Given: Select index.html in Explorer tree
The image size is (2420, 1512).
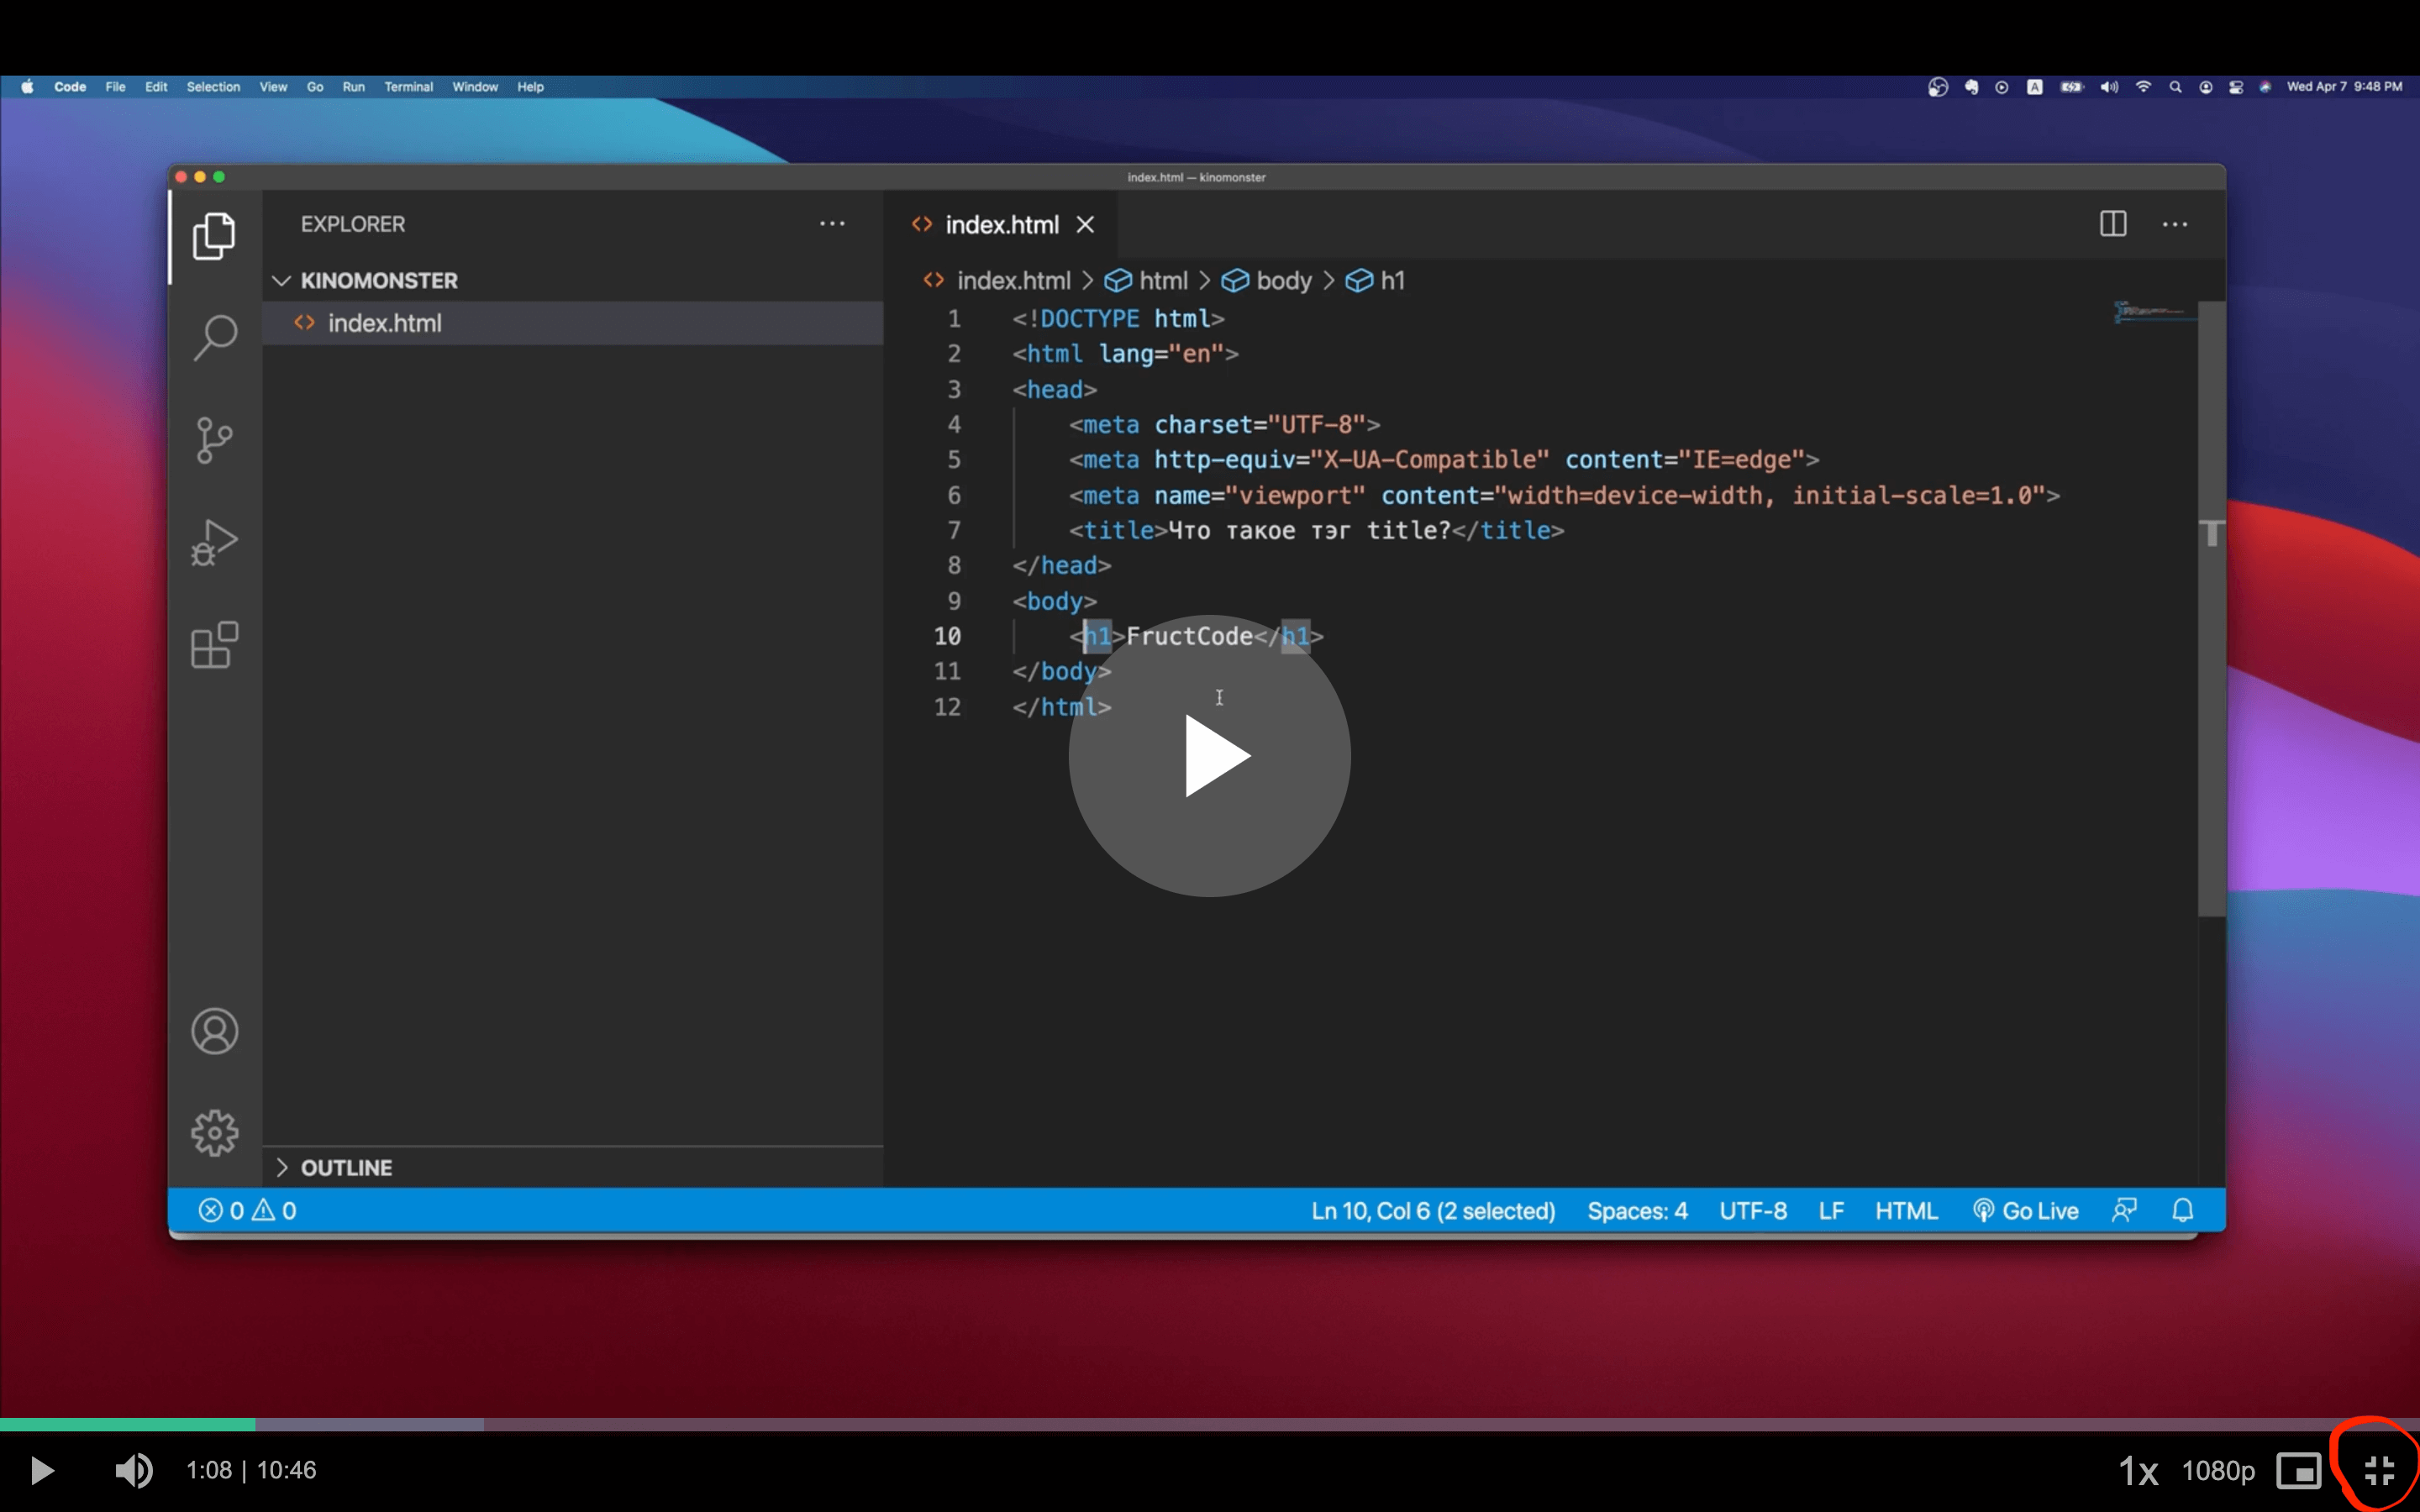Looking at the screenshot, I should (x=573, y=323).
